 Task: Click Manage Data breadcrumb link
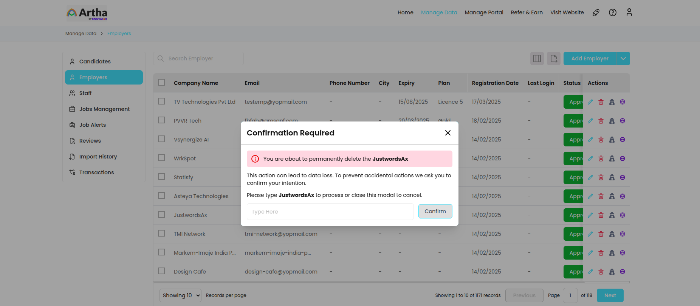tap(81, 34)
